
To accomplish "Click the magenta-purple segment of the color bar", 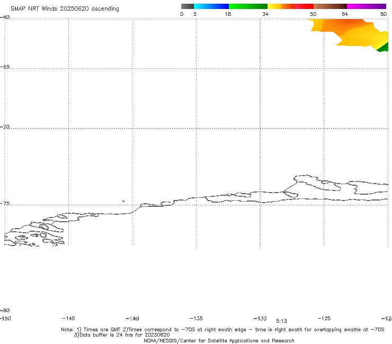I will [367, 6].
